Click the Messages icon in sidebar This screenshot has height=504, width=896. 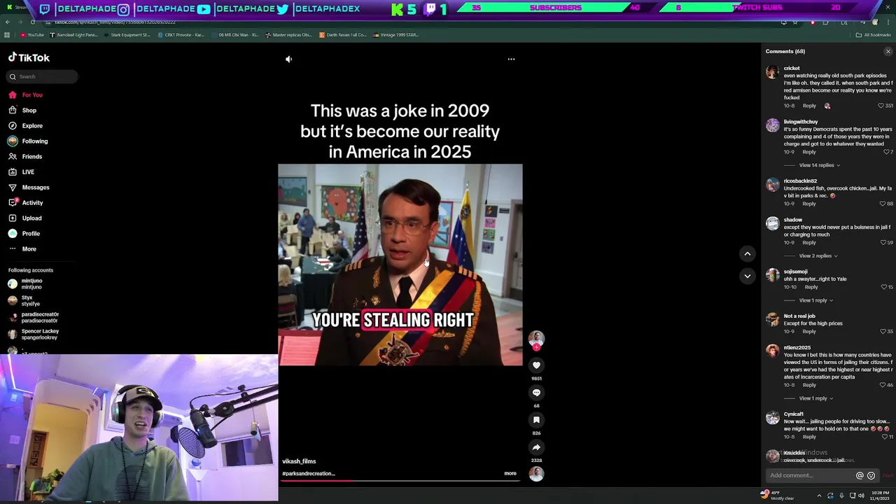pyautogui.click(x=13, y=188)
